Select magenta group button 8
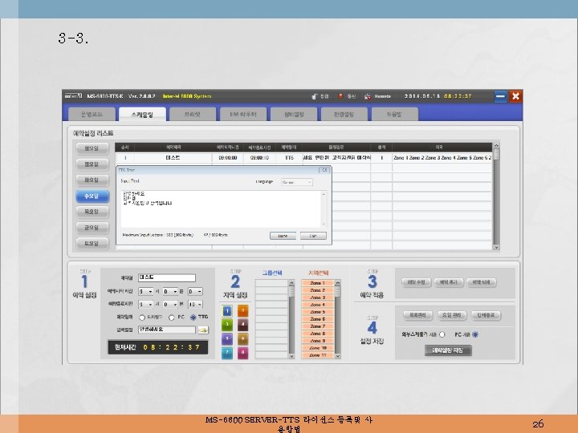 (243, 353)
